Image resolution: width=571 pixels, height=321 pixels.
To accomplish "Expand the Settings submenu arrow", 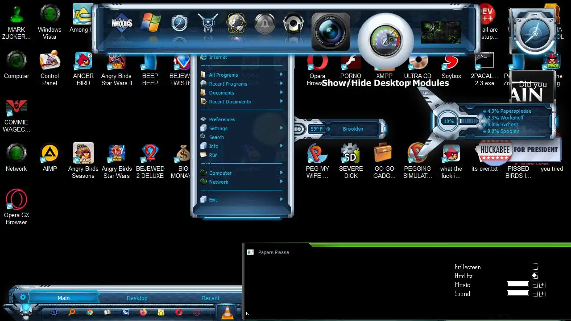I will point(281,128).
